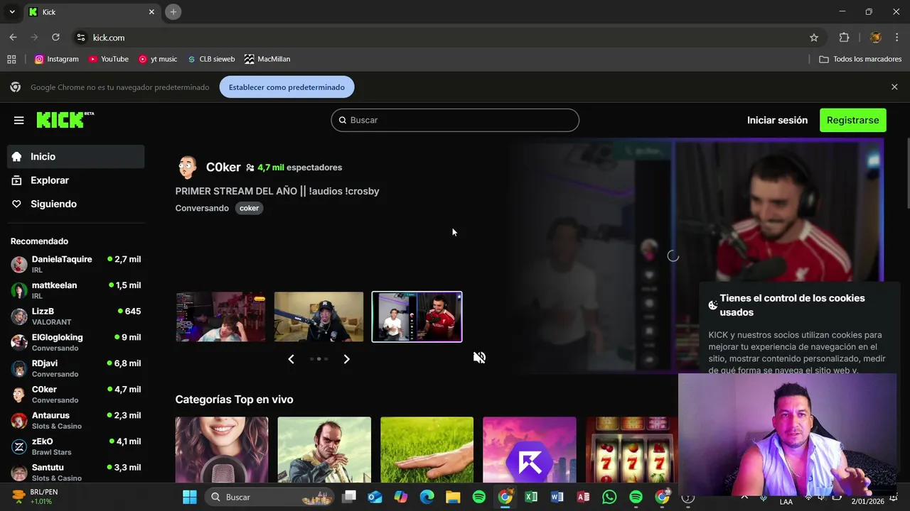910x511 pixels.
Task: Go back in browser history
Action: [13, 38]
